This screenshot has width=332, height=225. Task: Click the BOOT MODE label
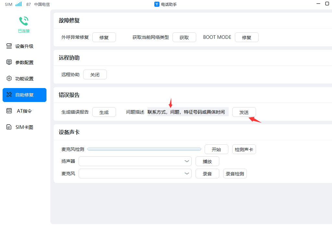click(217, 37)
